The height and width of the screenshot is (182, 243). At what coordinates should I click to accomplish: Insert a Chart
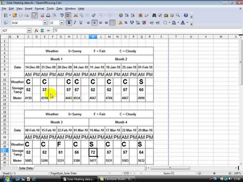(141, 15)
